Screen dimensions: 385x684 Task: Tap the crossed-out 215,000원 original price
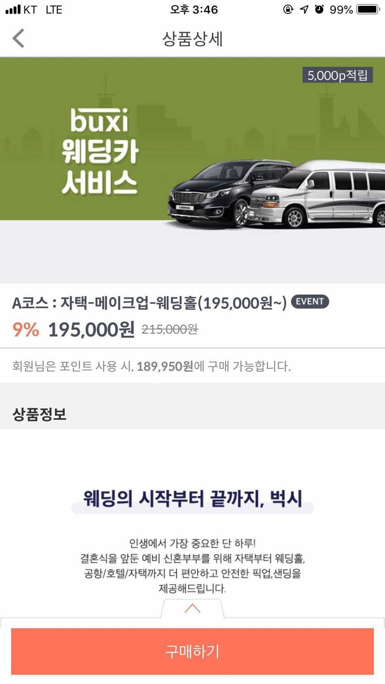(x=169, y=329)
